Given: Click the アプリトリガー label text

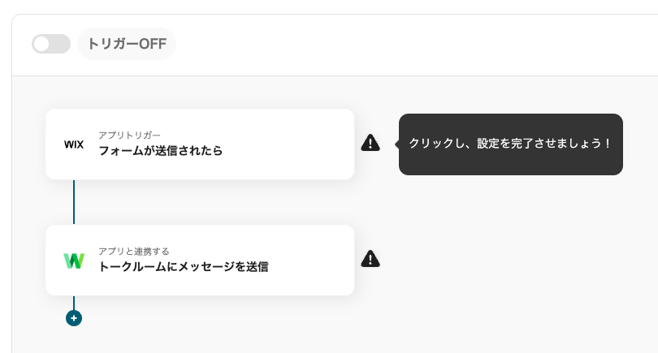Looking at the screenshot, I should (x=130, y=135).
